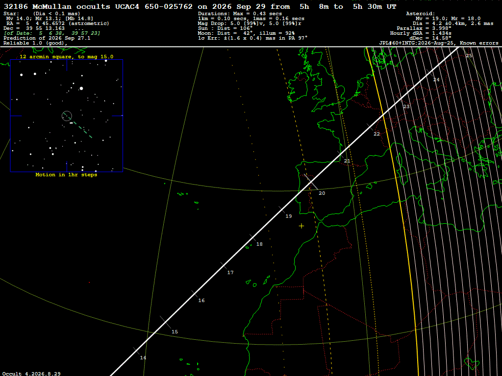Click the Occult 4.2026.8.29 version label
This screenshot has width=502, height=376.
tap(31, 374)
